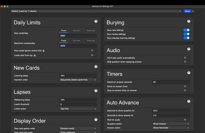
Task: Click the Timers help question mark
Action: point(189,73)
